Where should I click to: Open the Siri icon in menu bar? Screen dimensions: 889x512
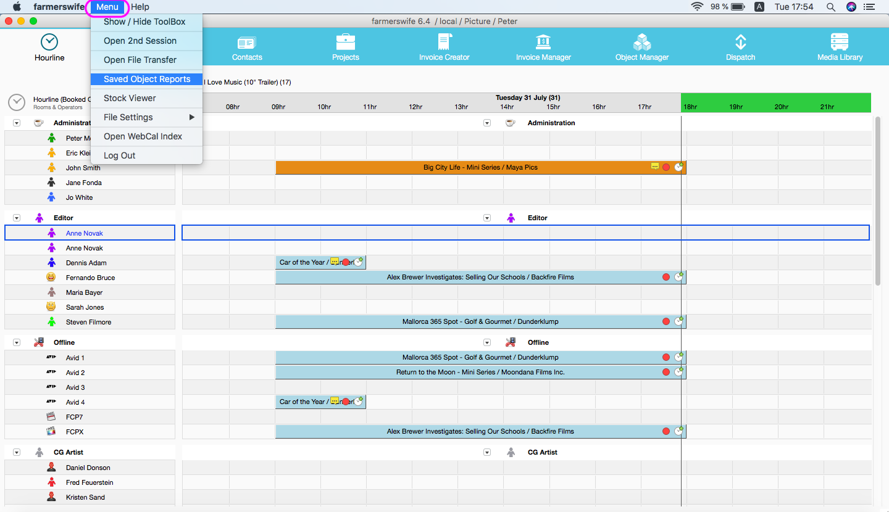point(851,7)
